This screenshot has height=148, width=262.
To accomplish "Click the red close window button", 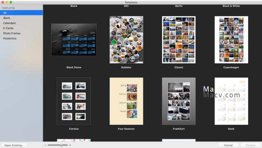I will [x=2, y=2].
